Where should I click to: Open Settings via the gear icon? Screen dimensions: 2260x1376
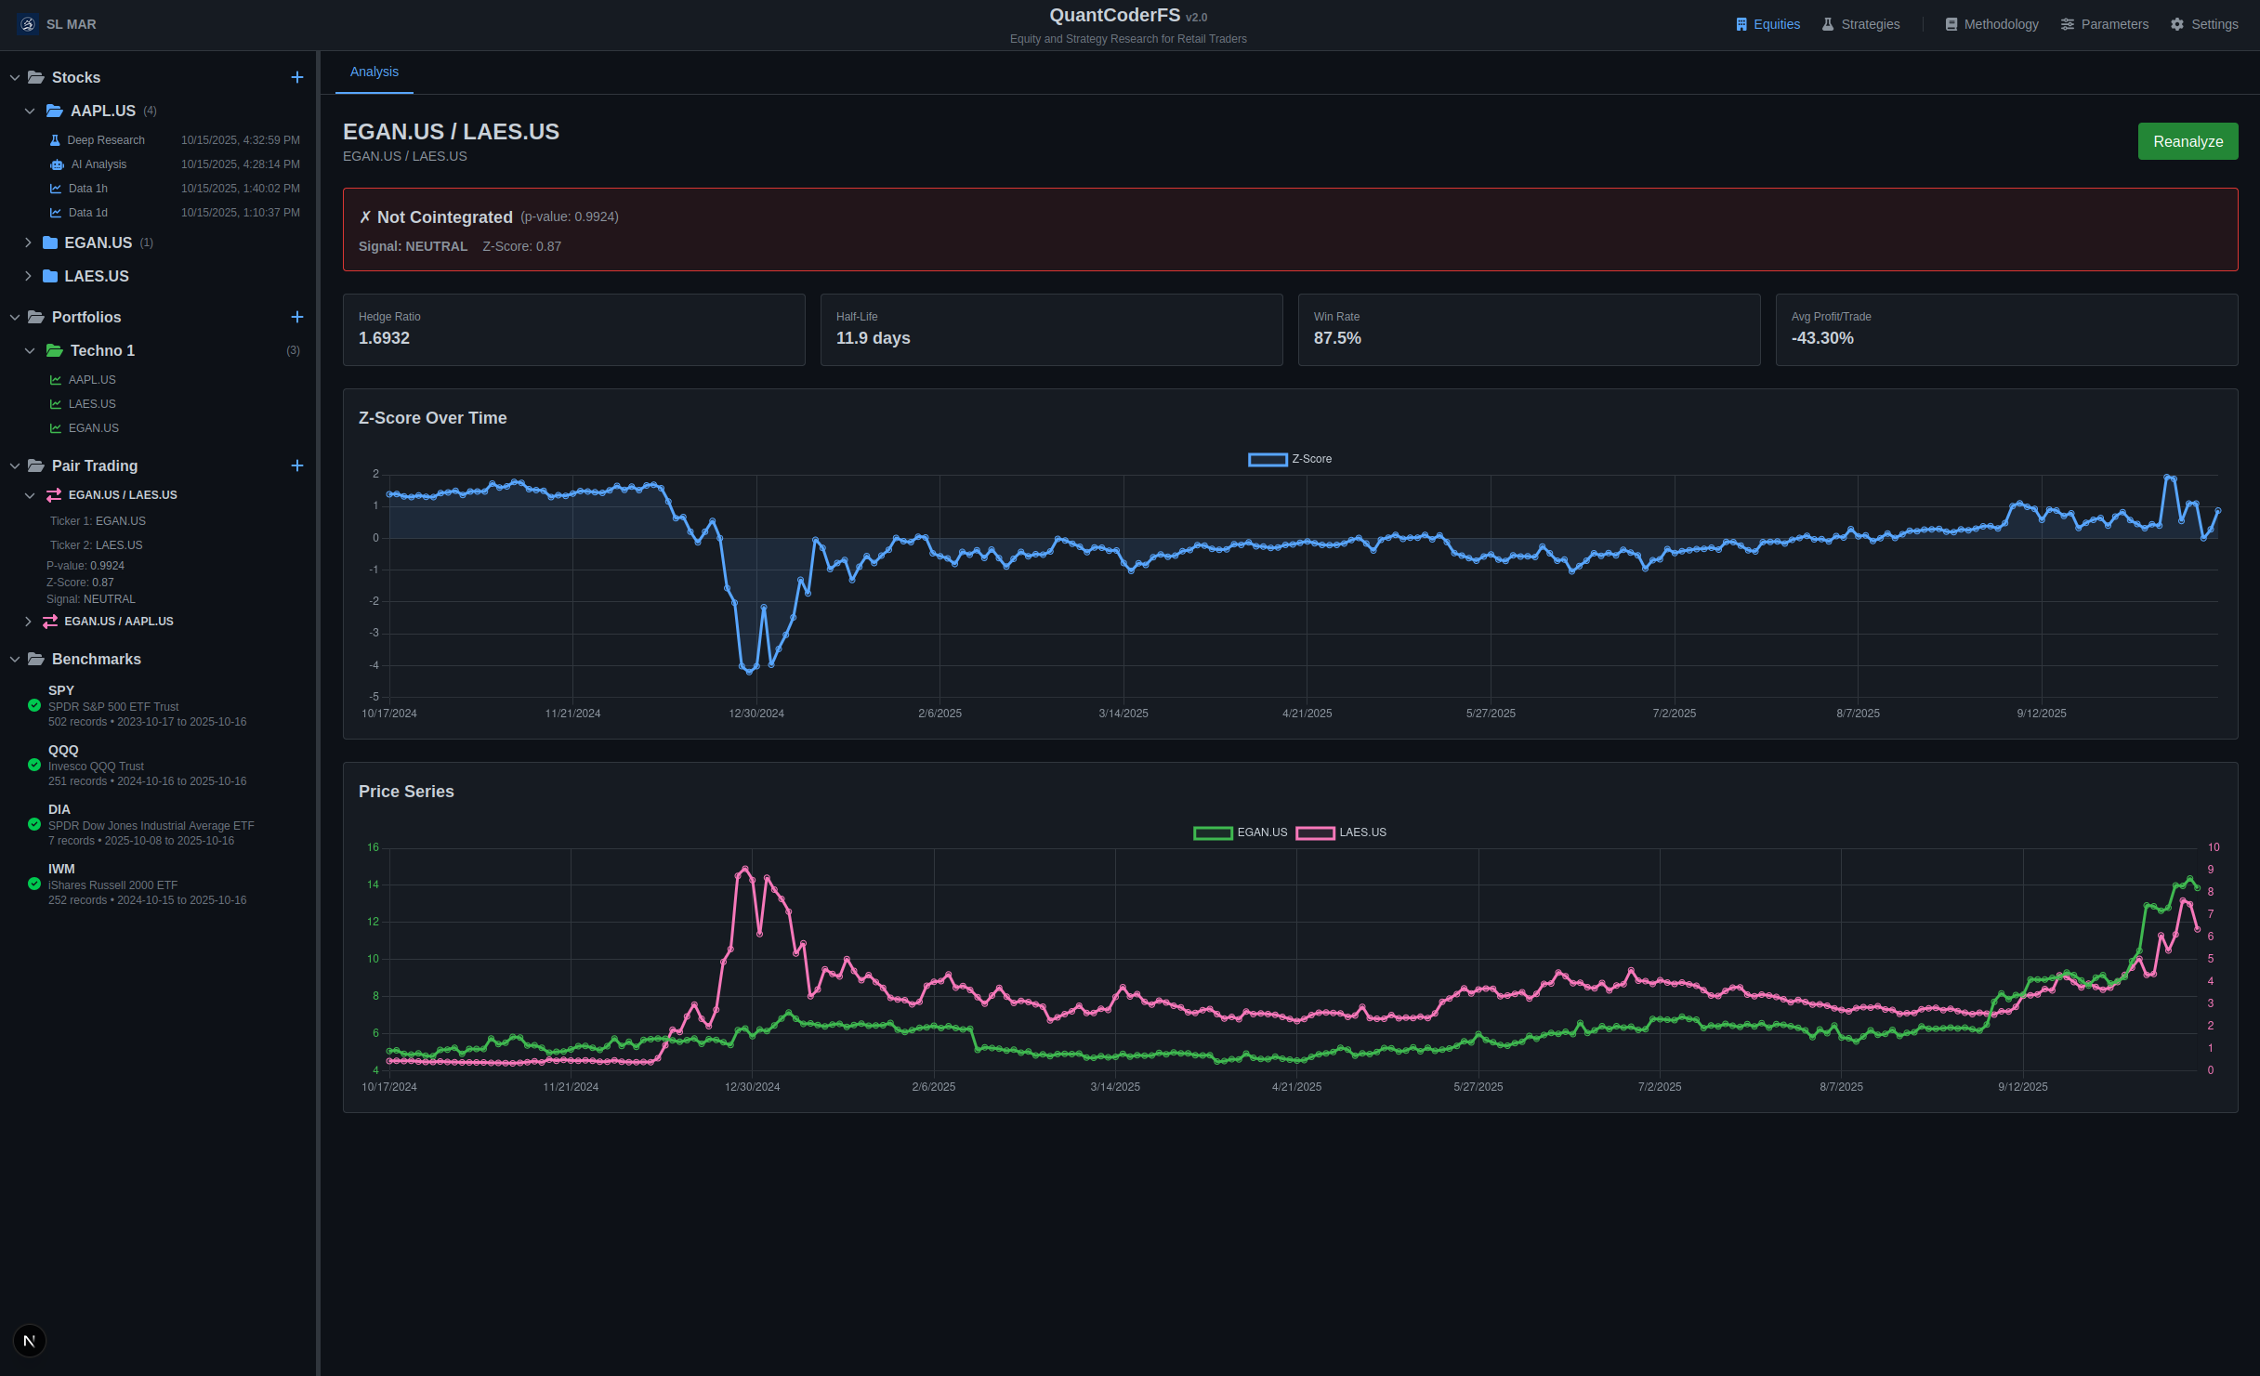coord(2177,23)
